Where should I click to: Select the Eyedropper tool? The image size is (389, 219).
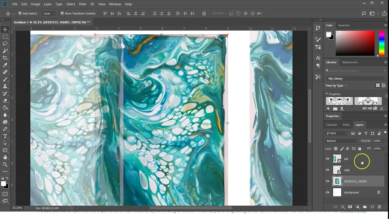5,65
